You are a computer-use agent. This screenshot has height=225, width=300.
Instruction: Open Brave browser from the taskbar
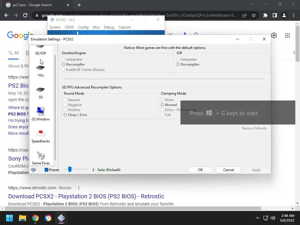tap(48, 218)
